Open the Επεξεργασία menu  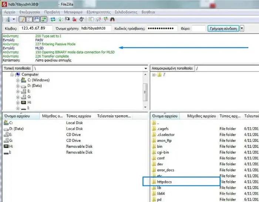[x=30, y=12]
